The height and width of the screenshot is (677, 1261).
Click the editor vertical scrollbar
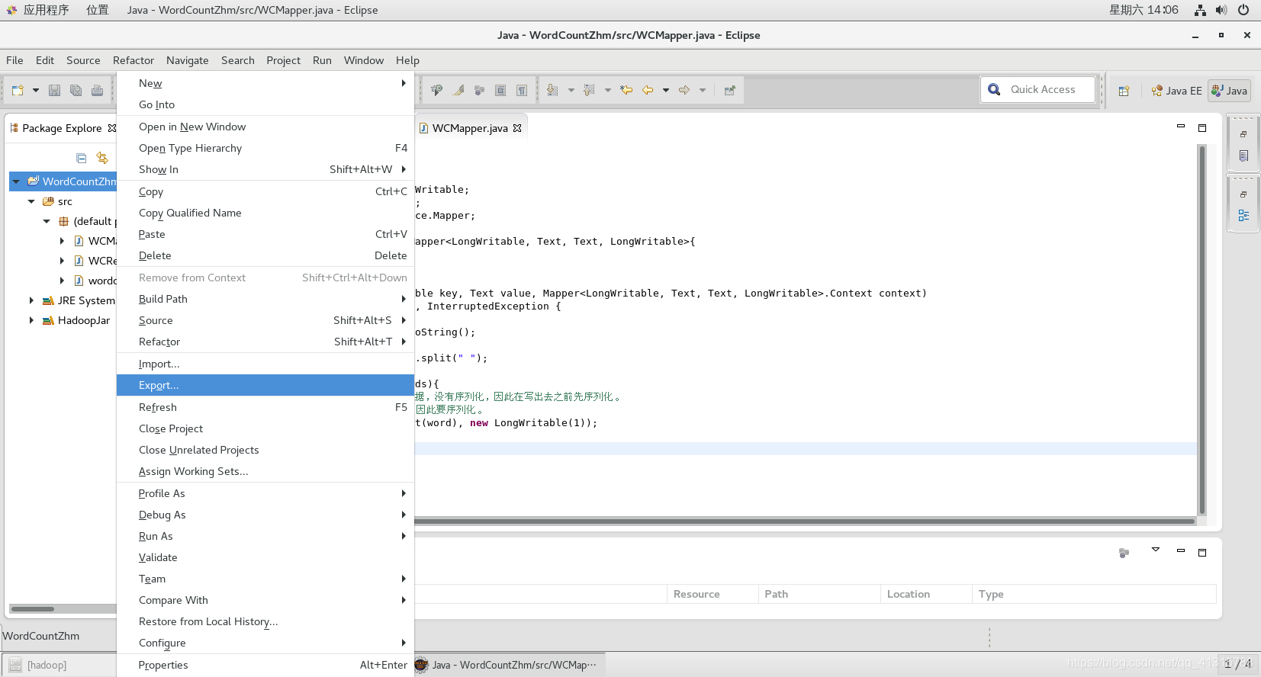[x=1202, y=329]
